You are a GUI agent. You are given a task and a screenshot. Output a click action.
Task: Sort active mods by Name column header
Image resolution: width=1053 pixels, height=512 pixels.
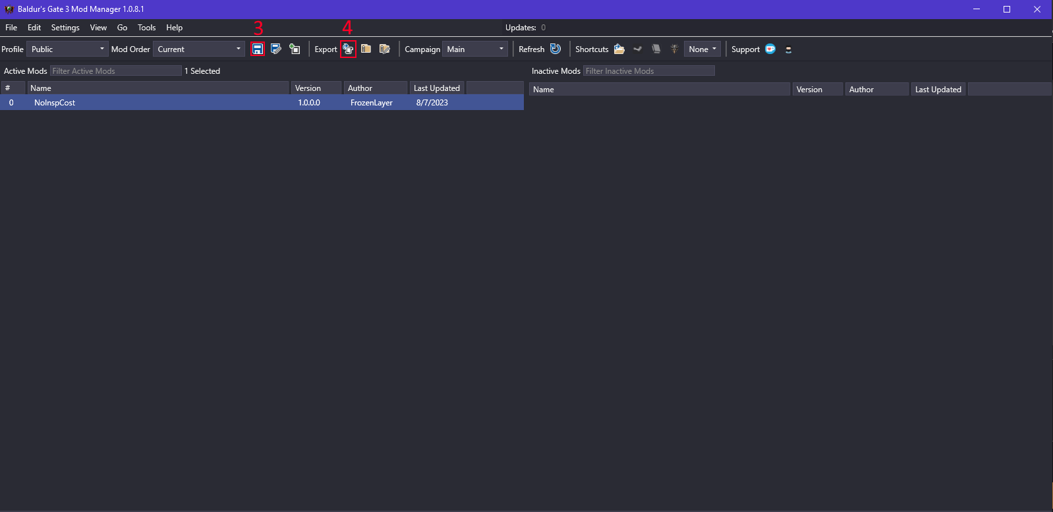[x=158, y=88]
